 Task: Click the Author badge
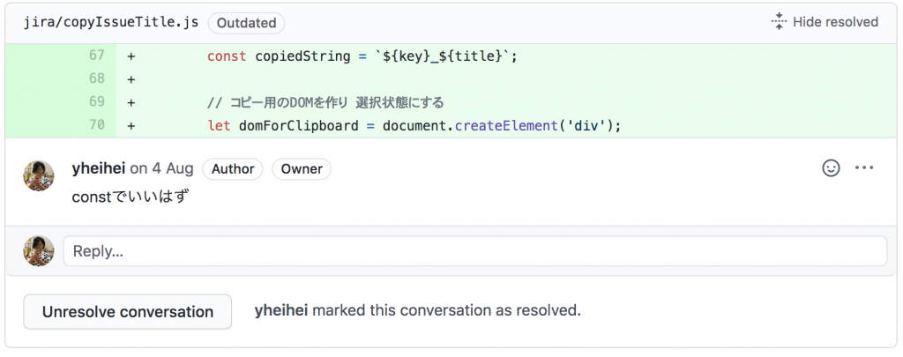pyautogui.click(x=233, y=169)
